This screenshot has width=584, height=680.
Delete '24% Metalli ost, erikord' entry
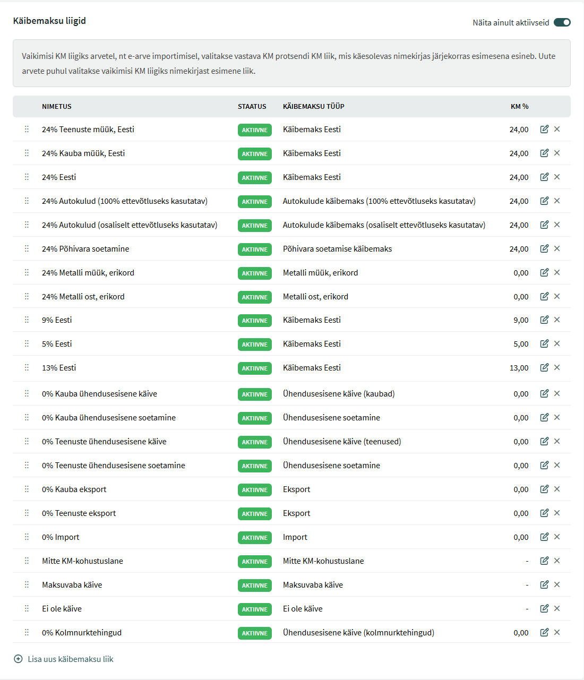pos(557,297)
